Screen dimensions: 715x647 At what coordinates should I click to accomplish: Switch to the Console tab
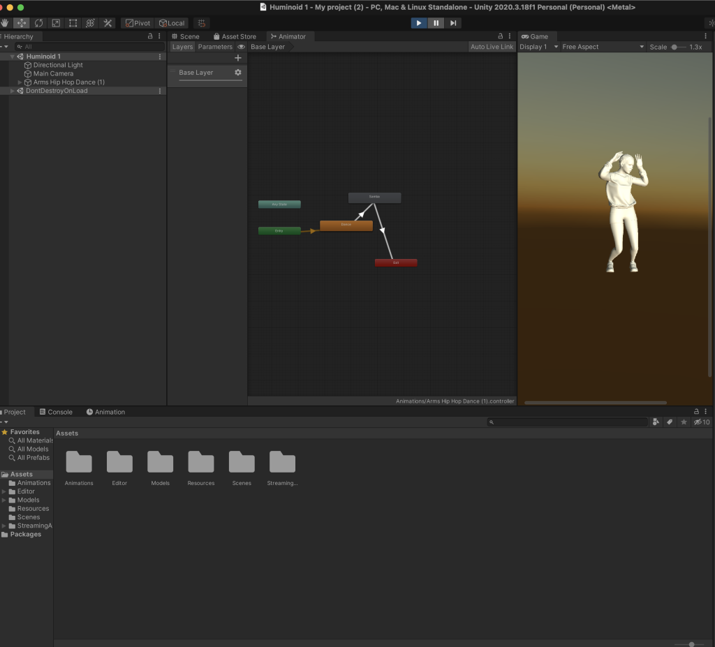point(56,412)
